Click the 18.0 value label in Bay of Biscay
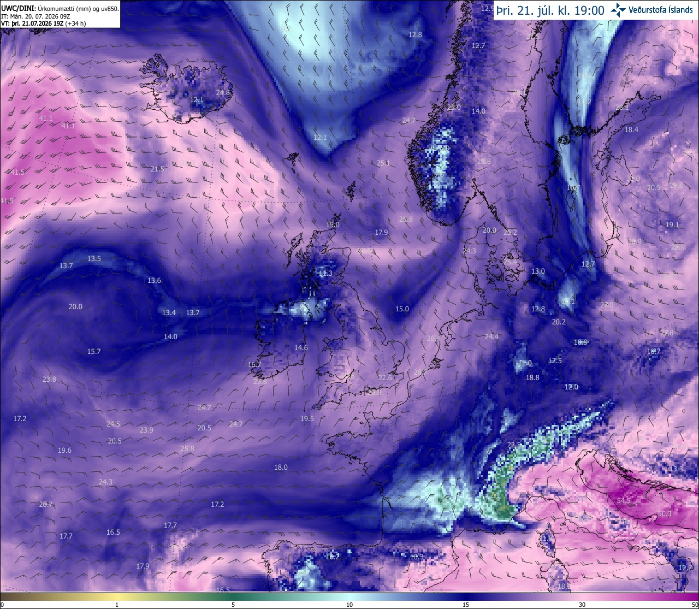699x609 pixels. pos(281,467)
